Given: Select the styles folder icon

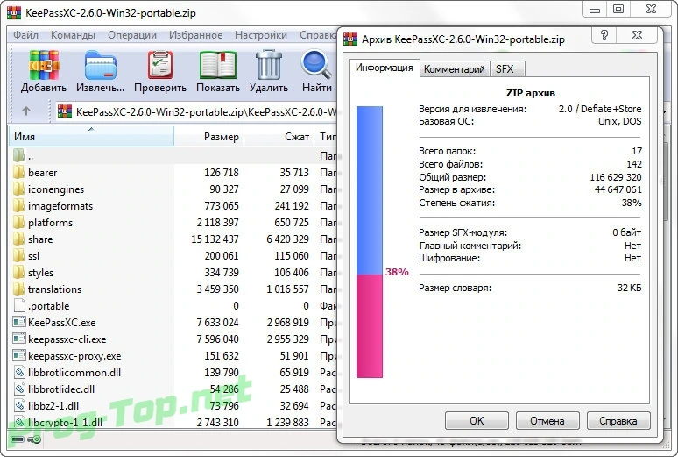Looking at the screenshot, I should click(x=18, y=273).
